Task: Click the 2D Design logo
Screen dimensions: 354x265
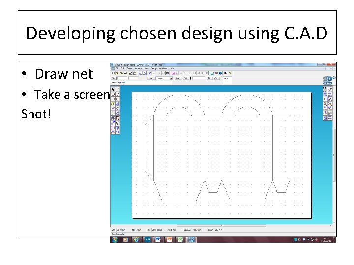Action: 328,80
